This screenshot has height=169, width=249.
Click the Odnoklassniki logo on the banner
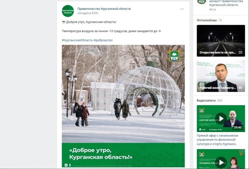(x=70, y=165)
